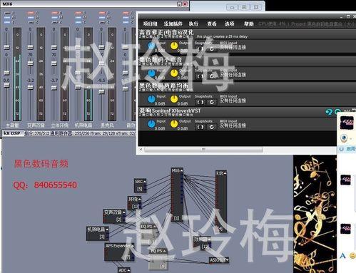Screen dimensions: 356x273
Task: Expand the MX6 module arrow in DSP graph
Action: (x=181, y=171)
